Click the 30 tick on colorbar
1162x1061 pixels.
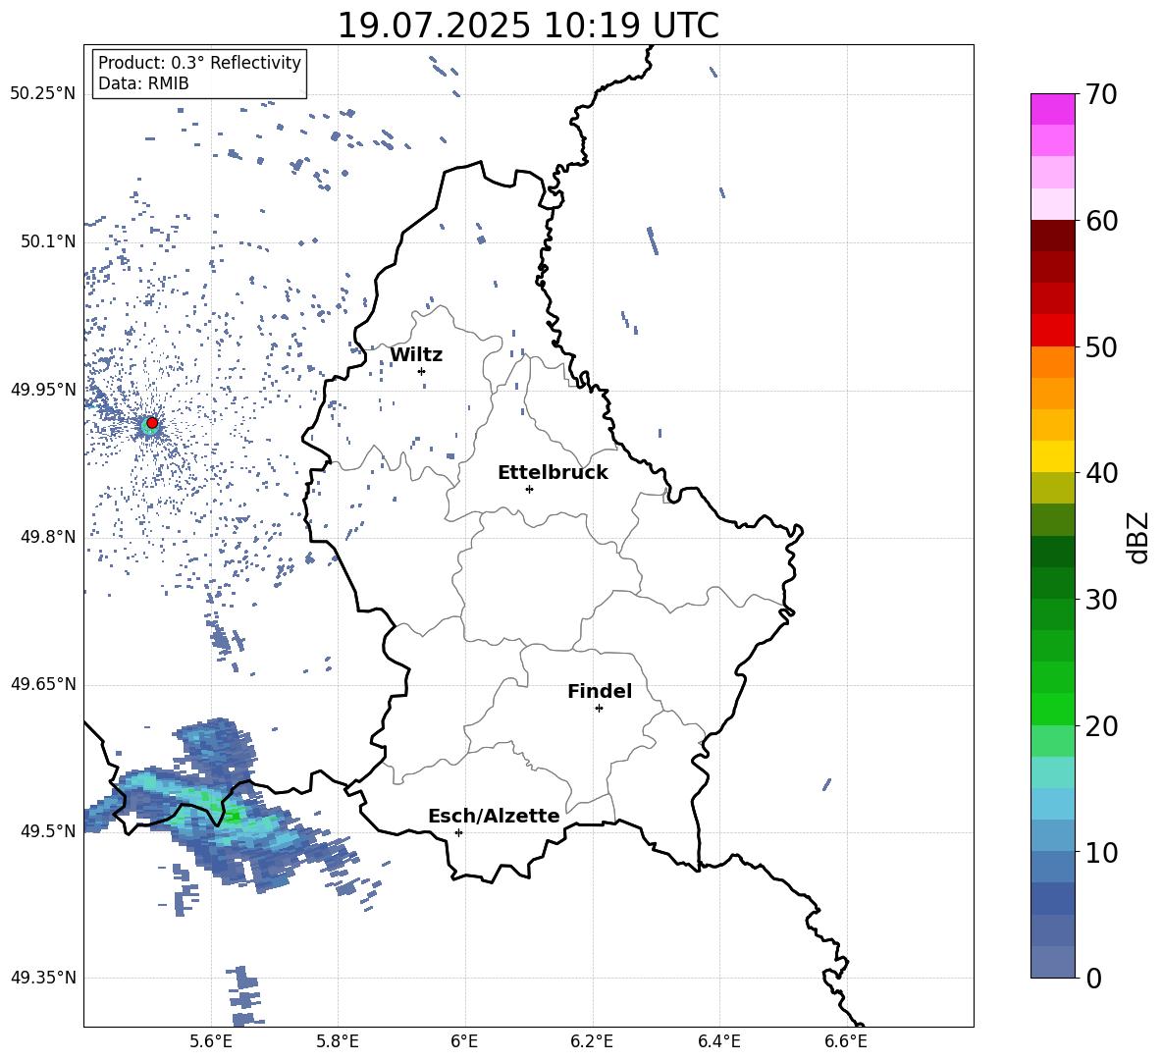coord(1101,600)
